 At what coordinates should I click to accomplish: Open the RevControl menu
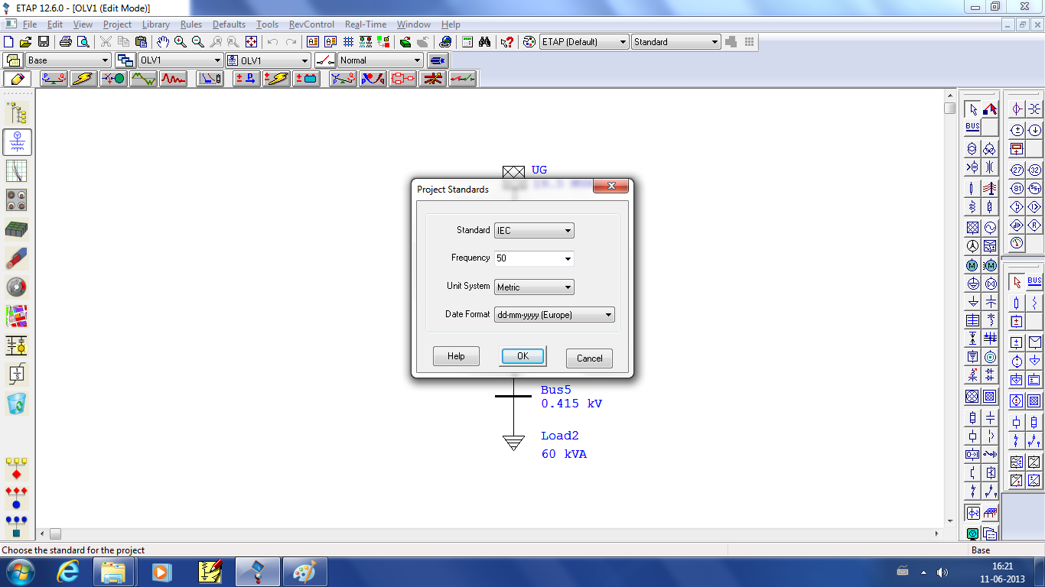[311, 24]
